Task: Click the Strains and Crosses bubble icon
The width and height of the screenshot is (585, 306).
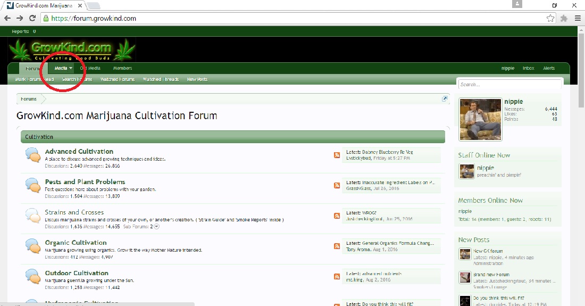Action: [33, 216]
